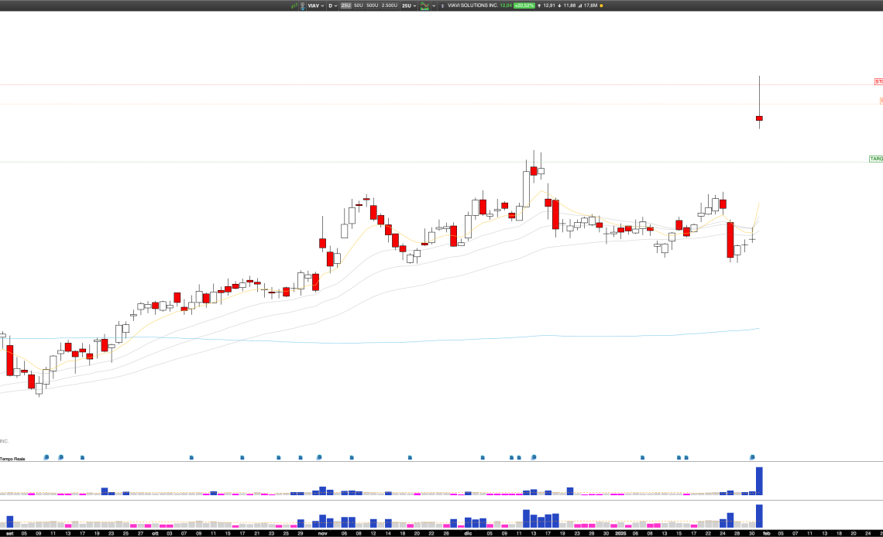Select the 2.500U bar range preset
This screenshot has width=883, height=537.
[389, 5]
